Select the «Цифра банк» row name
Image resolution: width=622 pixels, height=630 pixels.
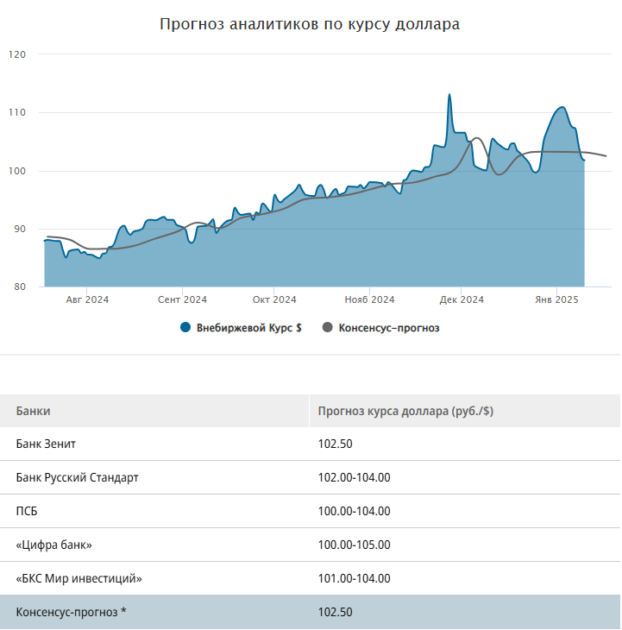pos(53,545)
